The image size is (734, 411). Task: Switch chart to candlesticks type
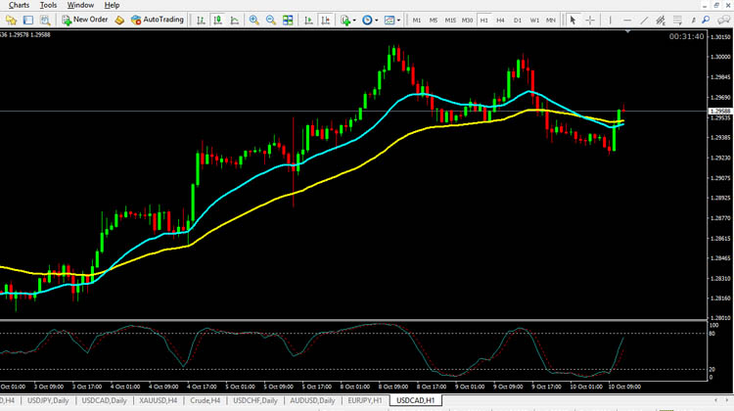[x=217, y=21]
